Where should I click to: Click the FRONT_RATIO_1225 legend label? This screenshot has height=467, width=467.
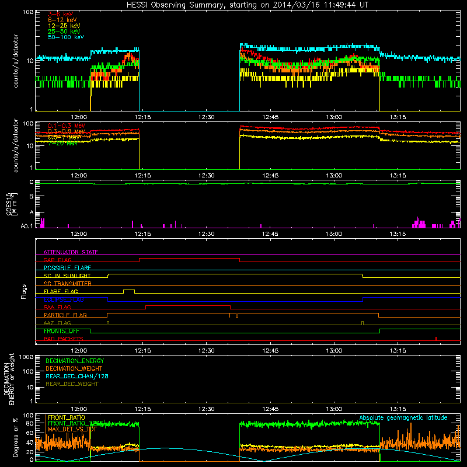click(x=76, y=423)
